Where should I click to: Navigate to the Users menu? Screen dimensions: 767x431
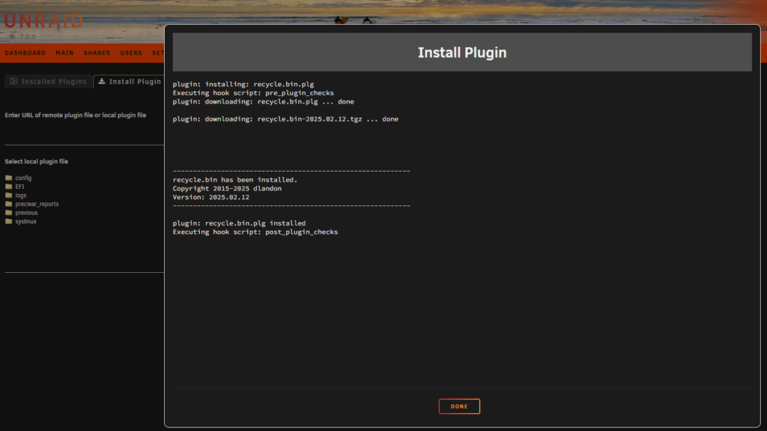click(131, 53)
